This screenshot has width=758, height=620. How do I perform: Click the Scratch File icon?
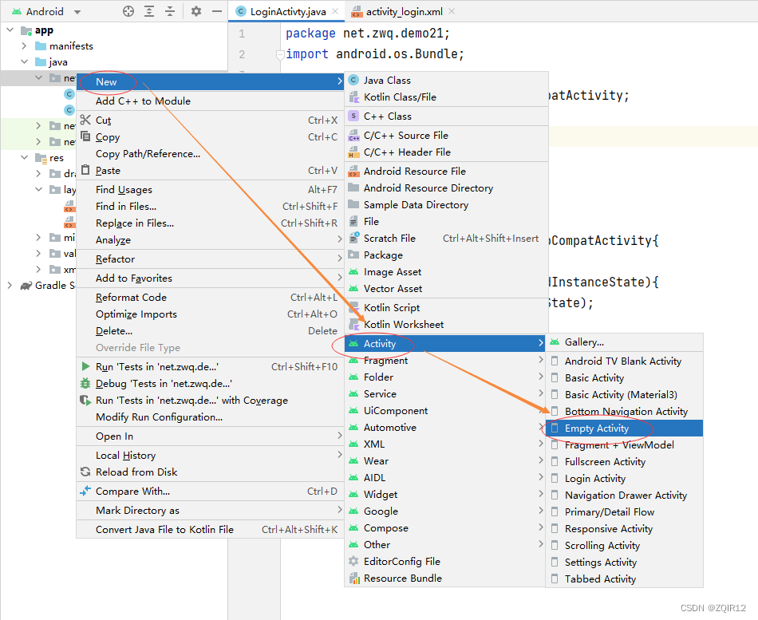pyautogui.click(x=353, y=238)
